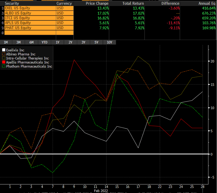
Task: Click the 7.92% price change for PHAT
Action: 104,28
